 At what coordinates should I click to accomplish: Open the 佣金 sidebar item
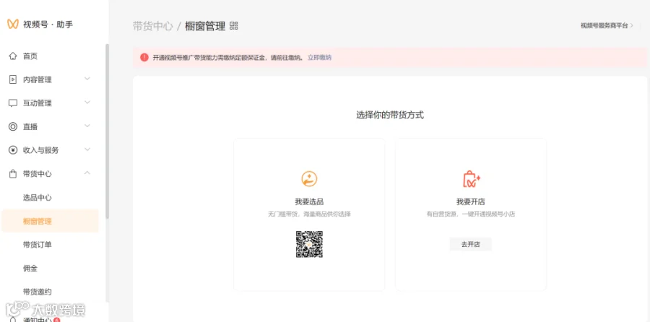click(30, 269)
